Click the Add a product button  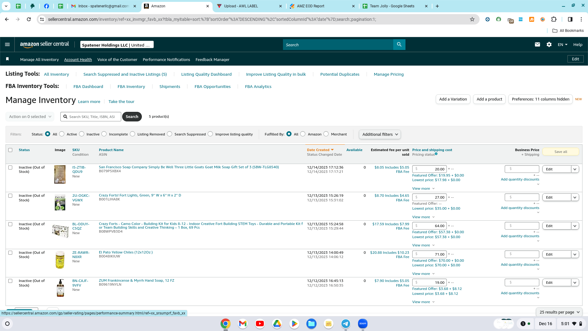click(489, 99)
